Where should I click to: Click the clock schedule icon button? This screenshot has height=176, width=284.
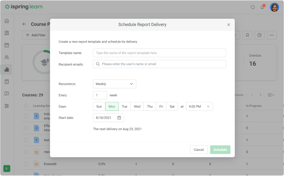tap(259, 35)
